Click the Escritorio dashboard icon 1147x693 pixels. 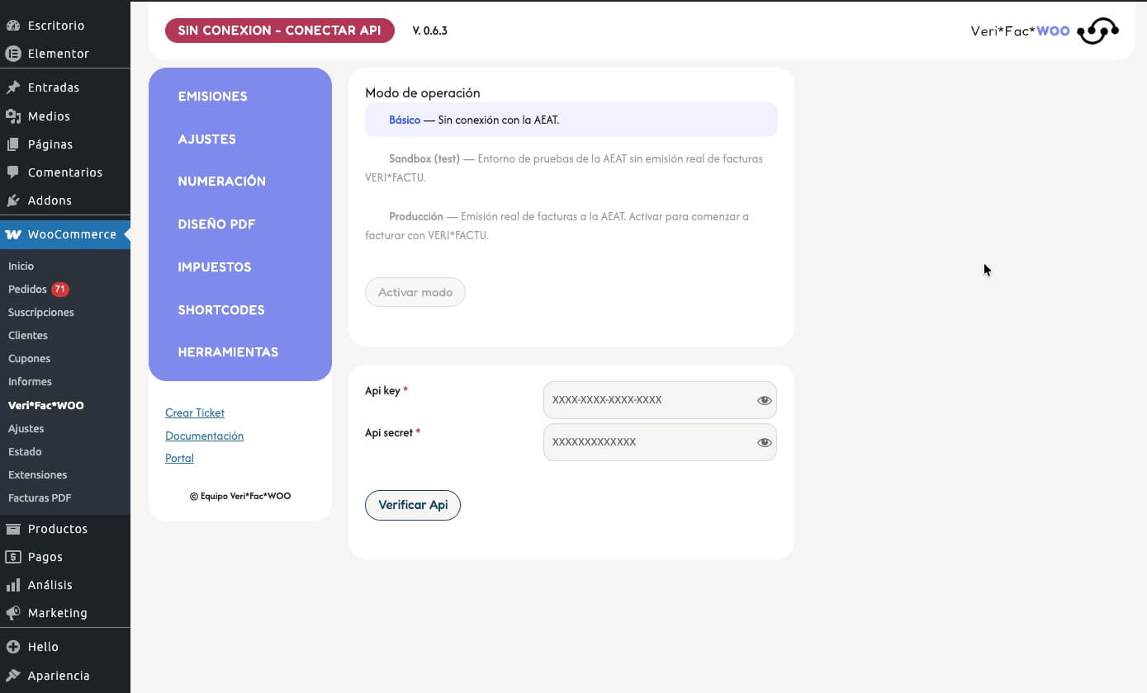pyautogui.click(x=13, y=26)
